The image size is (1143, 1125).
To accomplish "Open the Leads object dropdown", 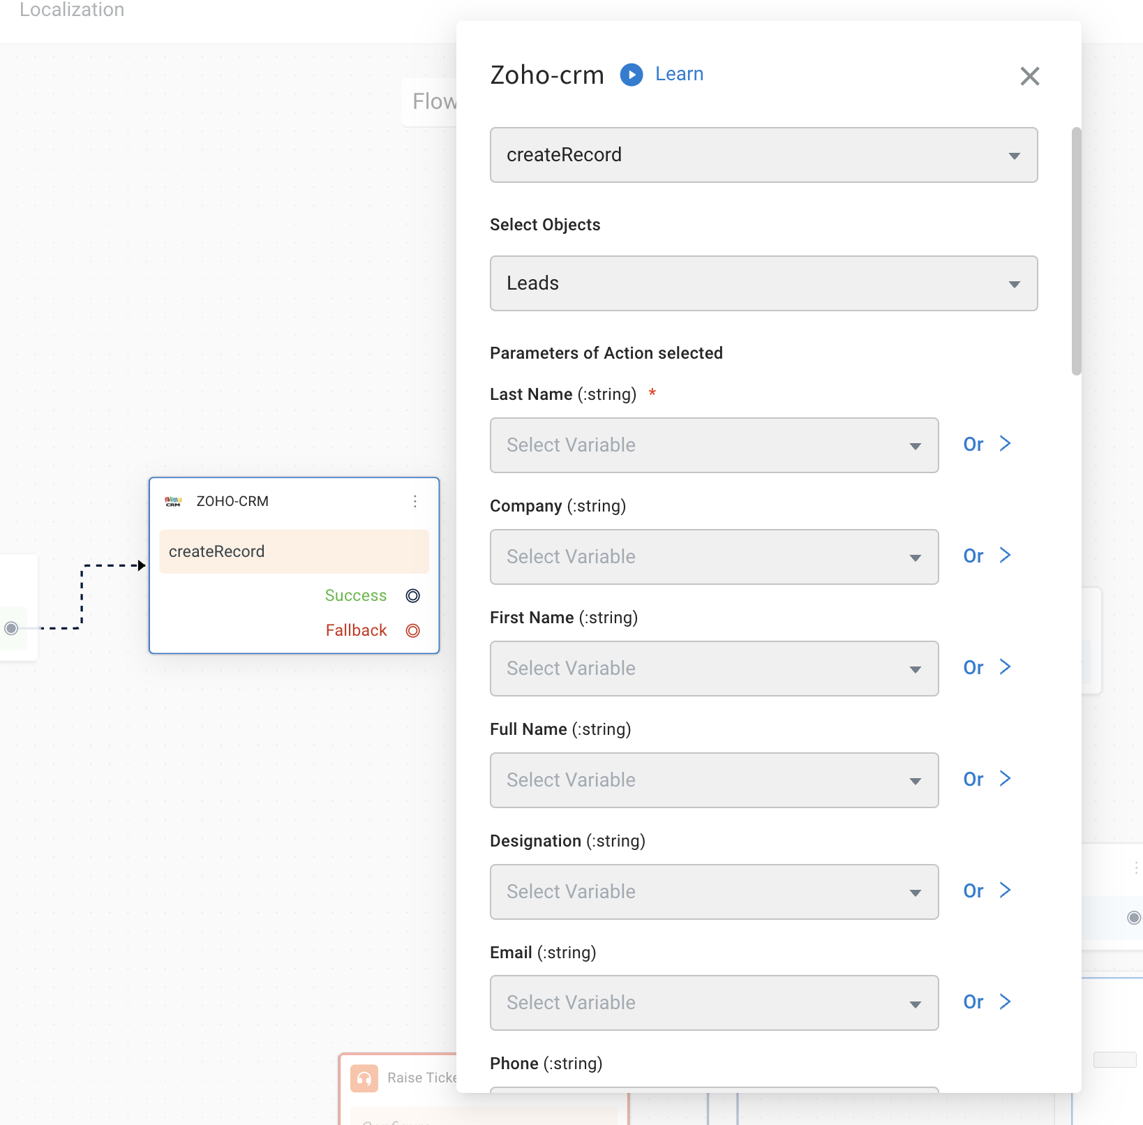I will tap(763, 283).
